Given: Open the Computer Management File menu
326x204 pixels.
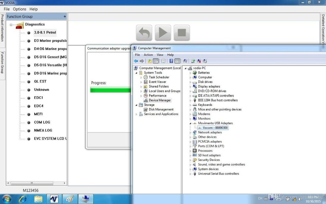Looking at the screenshot, I should [138, 55].
